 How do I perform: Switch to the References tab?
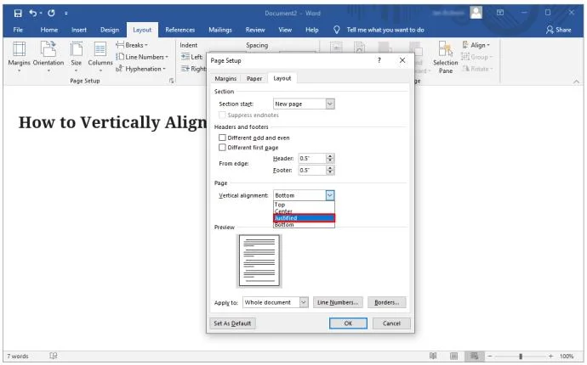[180, 30]
